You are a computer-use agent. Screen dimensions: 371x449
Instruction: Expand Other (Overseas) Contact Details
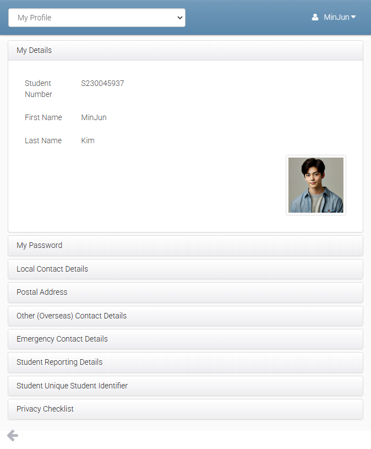coord(185,316)
